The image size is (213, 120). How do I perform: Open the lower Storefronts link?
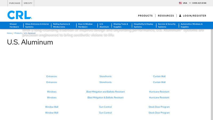tap(105, 82)
